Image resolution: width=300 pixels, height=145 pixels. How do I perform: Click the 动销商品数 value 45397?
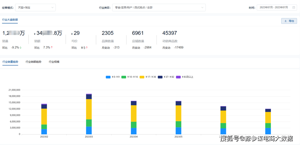tap(169, 33)
